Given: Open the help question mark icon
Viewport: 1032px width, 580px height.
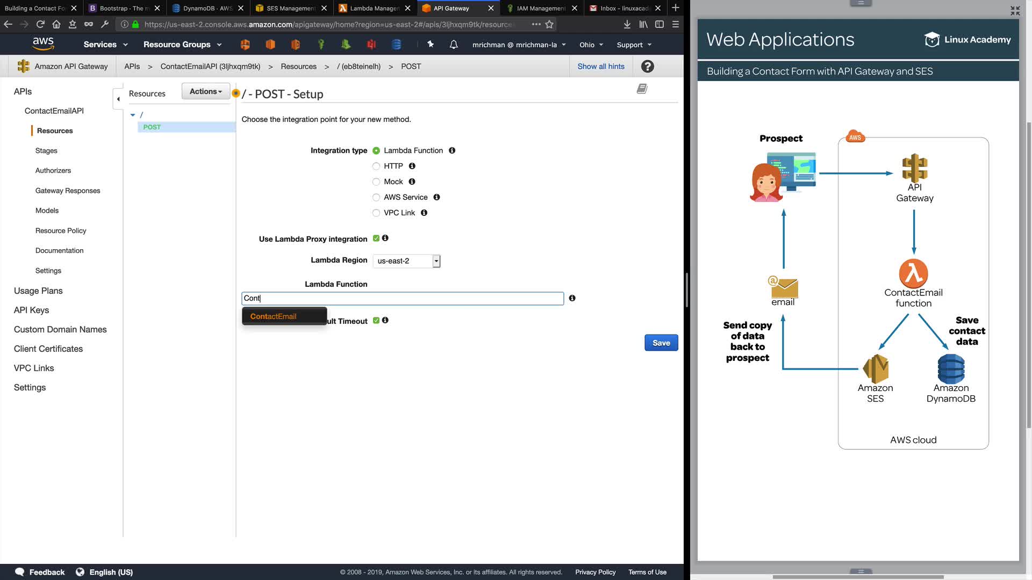Looking at the screenshot, I should (x=647, y=67).
